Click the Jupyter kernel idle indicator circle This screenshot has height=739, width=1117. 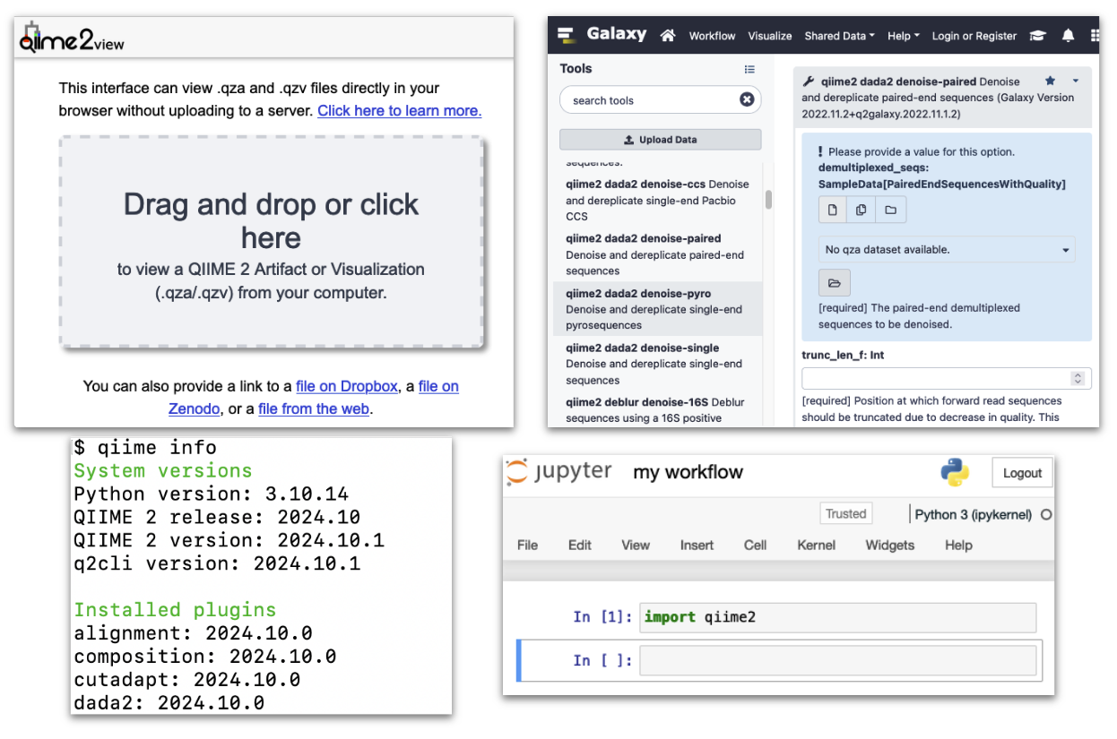tap(1045, 514)
